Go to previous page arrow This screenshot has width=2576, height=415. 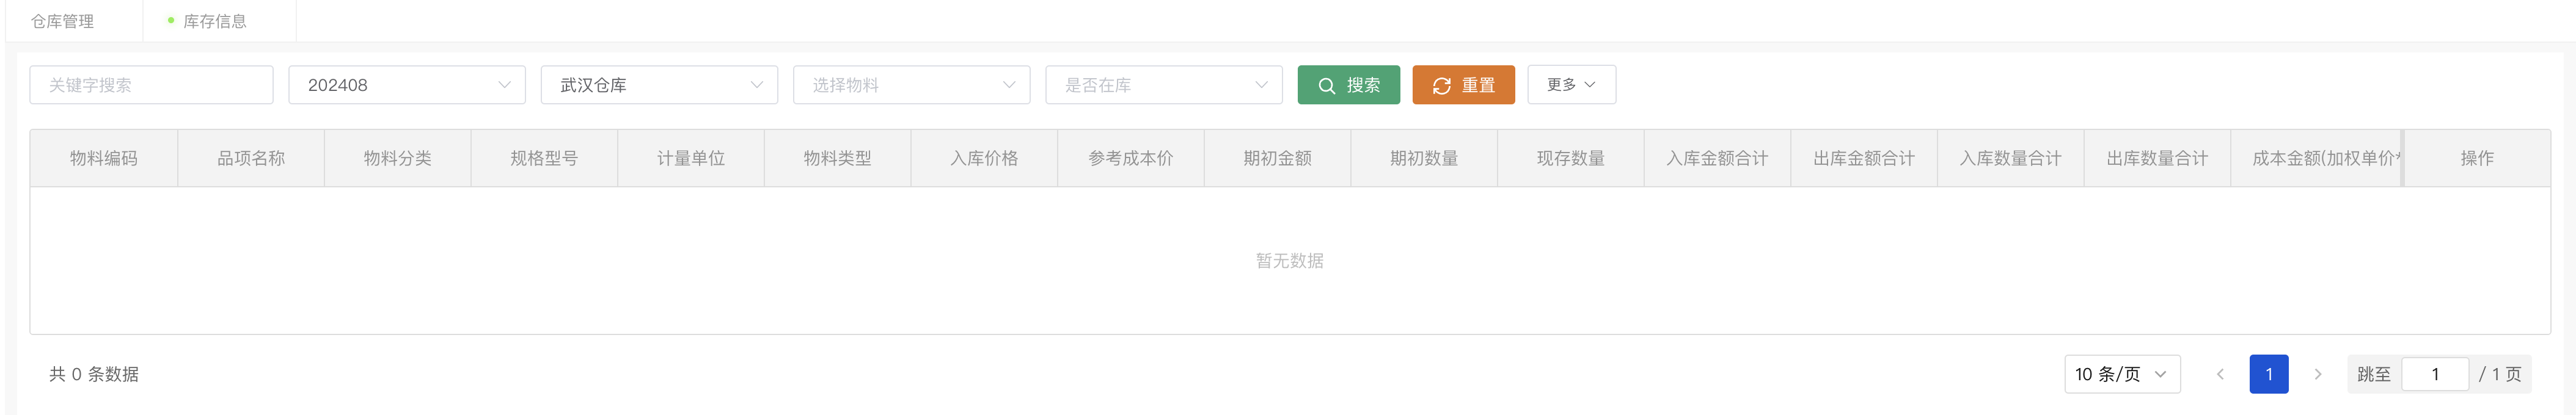[2219, 374]
